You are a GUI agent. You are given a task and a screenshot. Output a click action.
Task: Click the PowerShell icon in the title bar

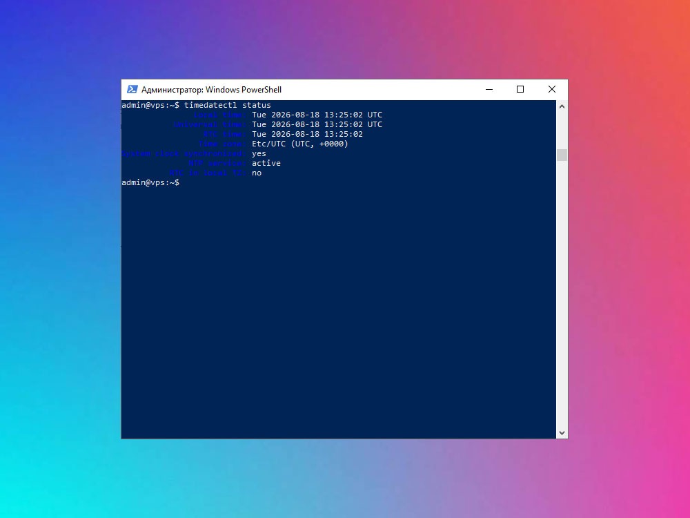coord(132,89)
